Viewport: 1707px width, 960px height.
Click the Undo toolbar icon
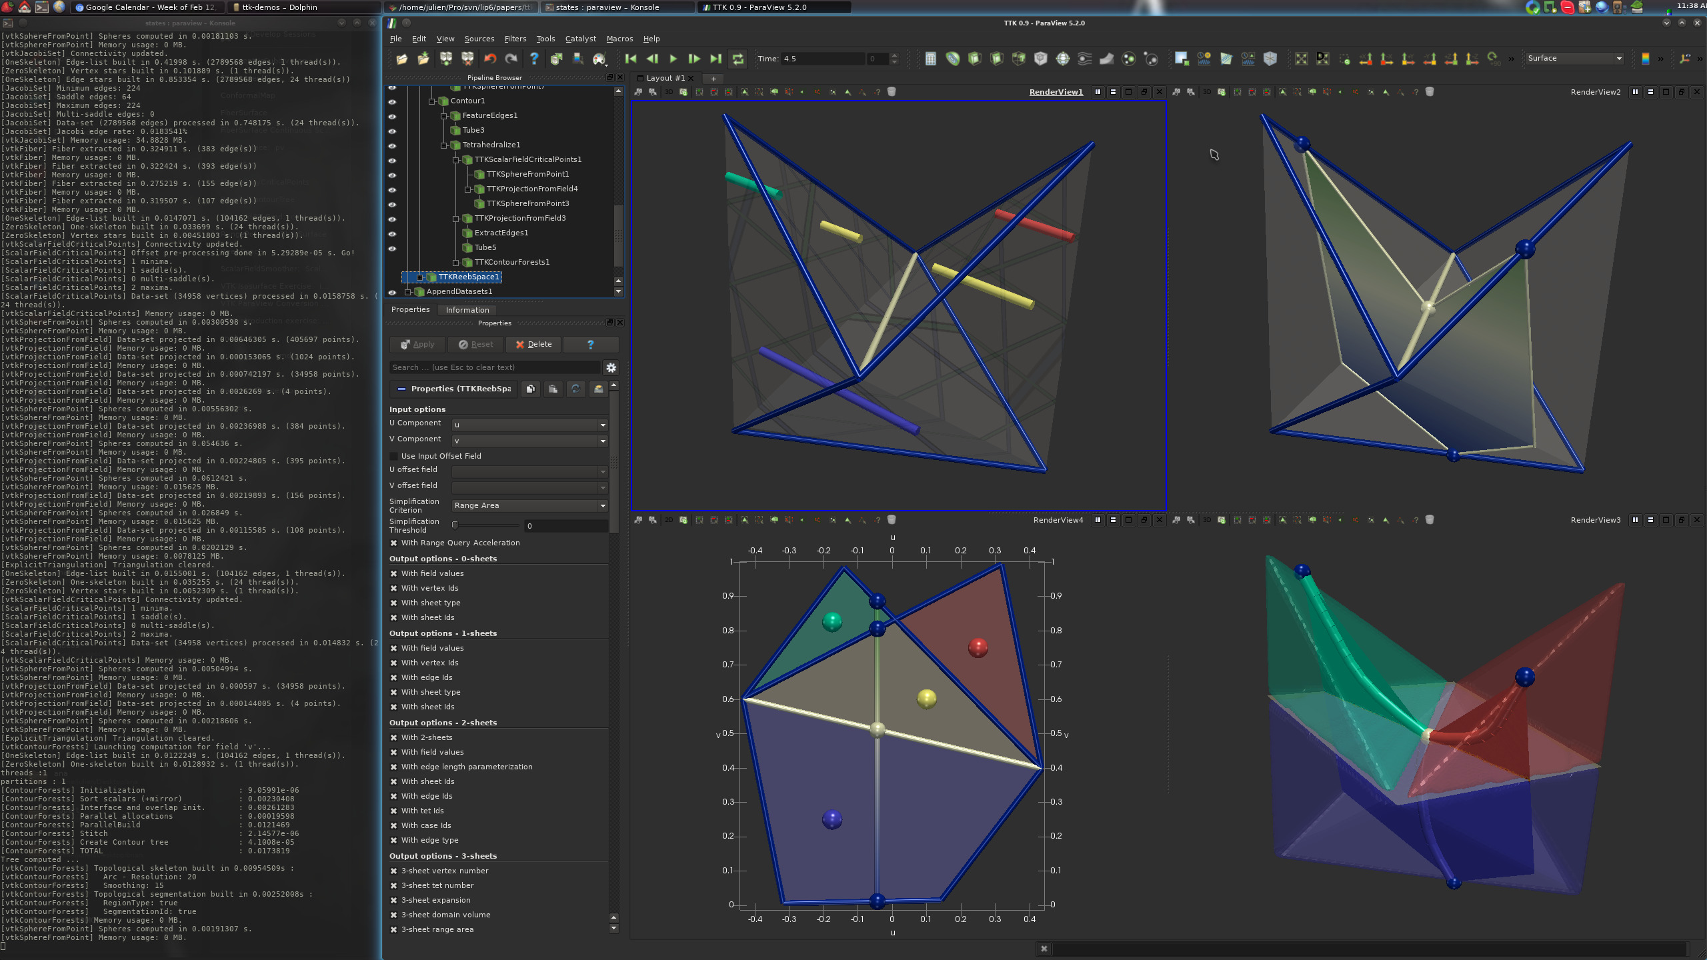pyautogui.click(x=490, y=59)
